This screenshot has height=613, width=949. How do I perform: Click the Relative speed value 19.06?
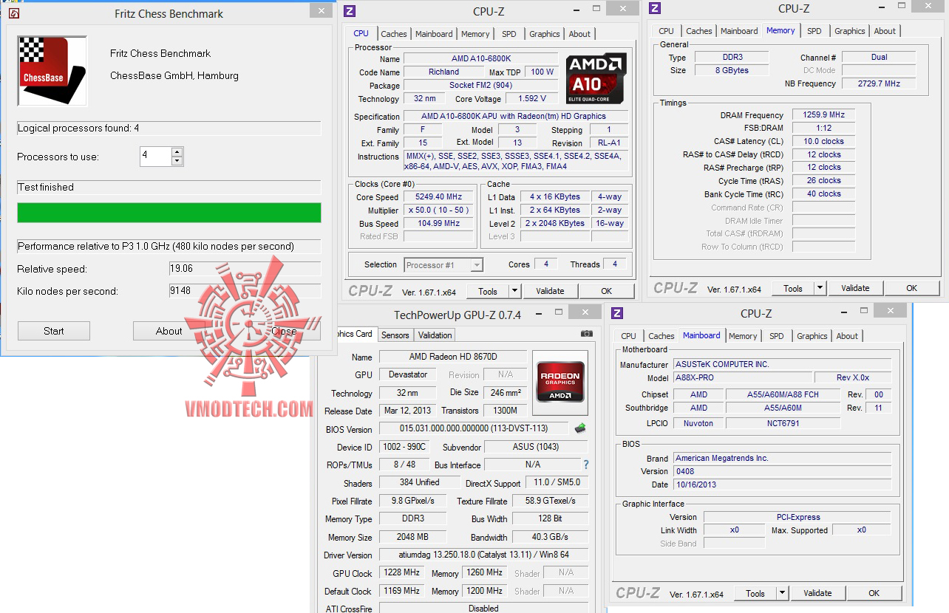(x=245, y=269)
